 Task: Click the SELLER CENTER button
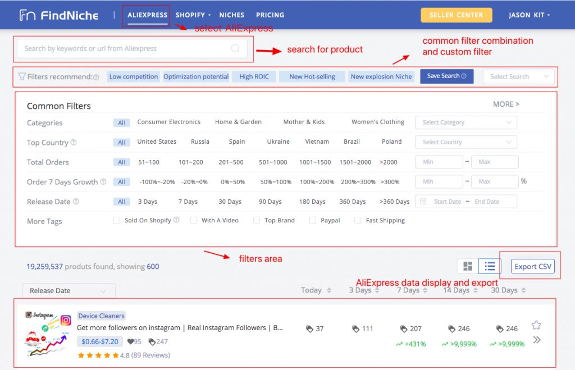pyautogui.click(x=456, y=15)
